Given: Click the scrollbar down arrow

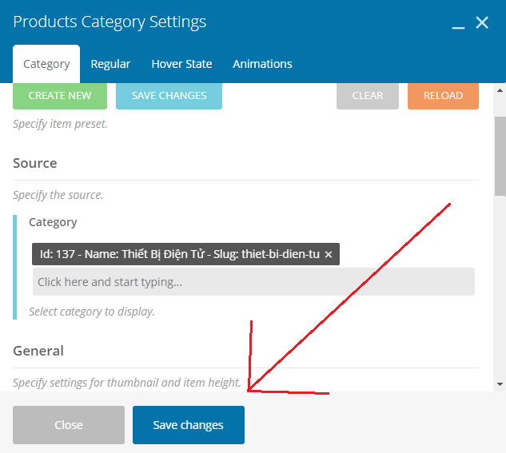Looking at the screenshot, I should (500, 384).
